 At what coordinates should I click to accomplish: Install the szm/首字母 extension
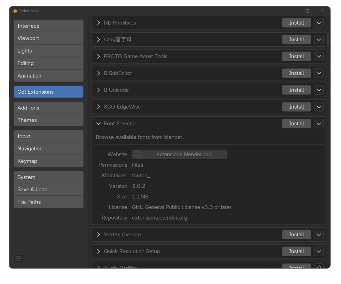tap(296, 39)
